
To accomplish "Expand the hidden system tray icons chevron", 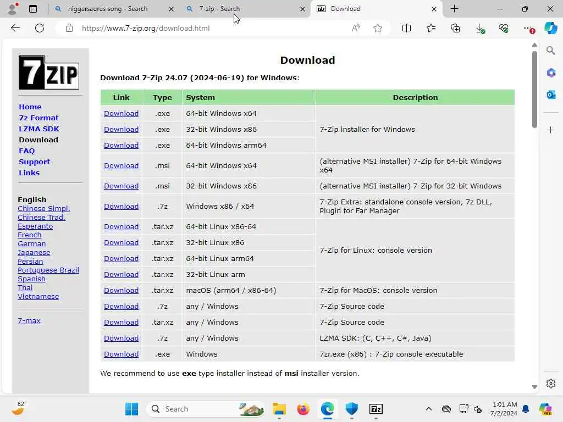I will pos(429,409).
